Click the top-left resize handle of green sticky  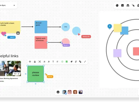click(x=27, y=66)
